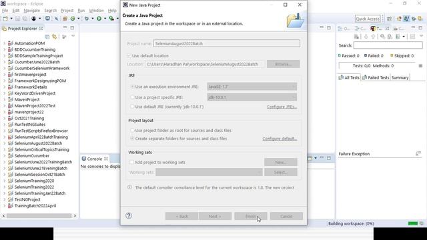The height and width of the screenshot is (240, 427).
Task: Click the Save toolbar icon
Action: [x=17, y=19]
